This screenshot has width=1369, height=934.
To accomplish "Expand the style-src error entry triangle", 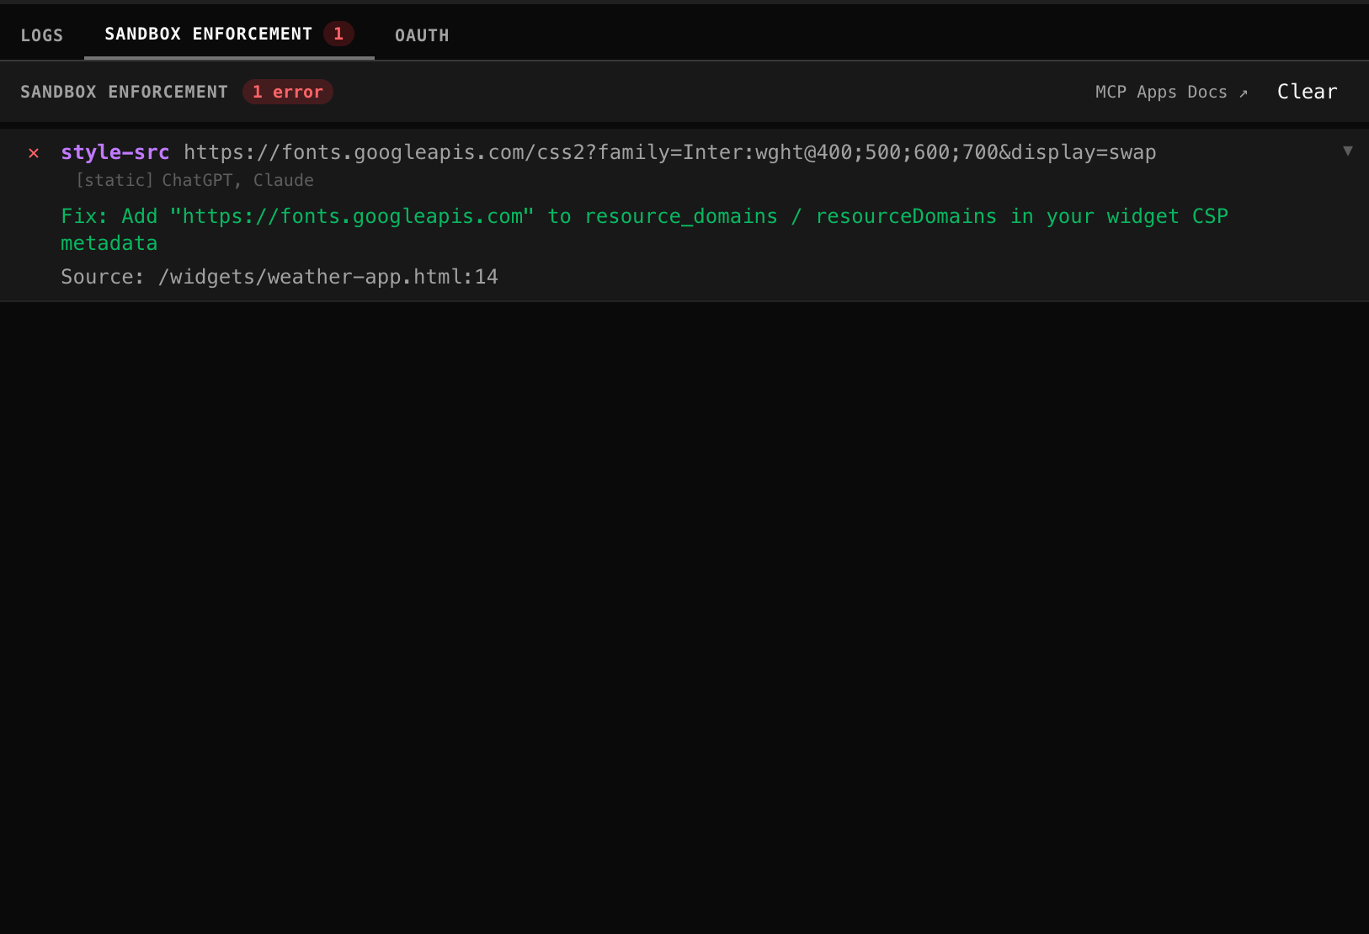I will pos(1347,151).
